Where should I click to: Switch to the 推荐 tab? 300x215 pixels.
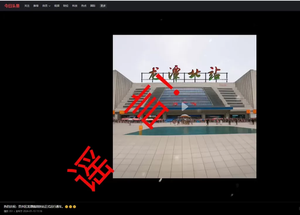pyautogui.click(x=36, y=5)
